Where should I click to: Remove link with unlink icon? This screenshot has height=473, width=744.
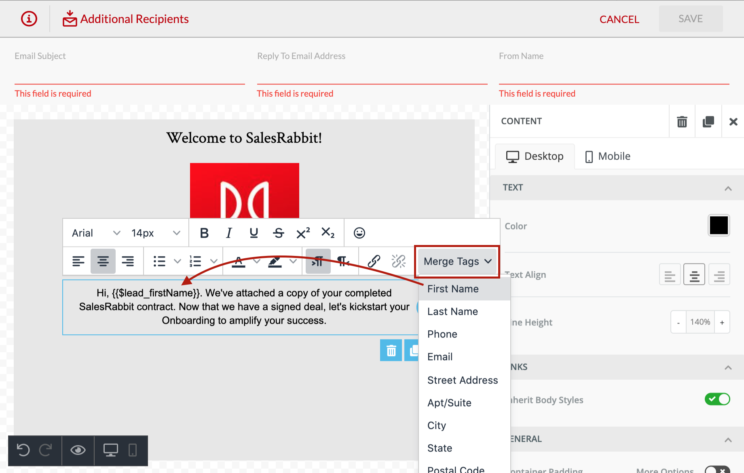pyautogui.click(x=398, y=261)
